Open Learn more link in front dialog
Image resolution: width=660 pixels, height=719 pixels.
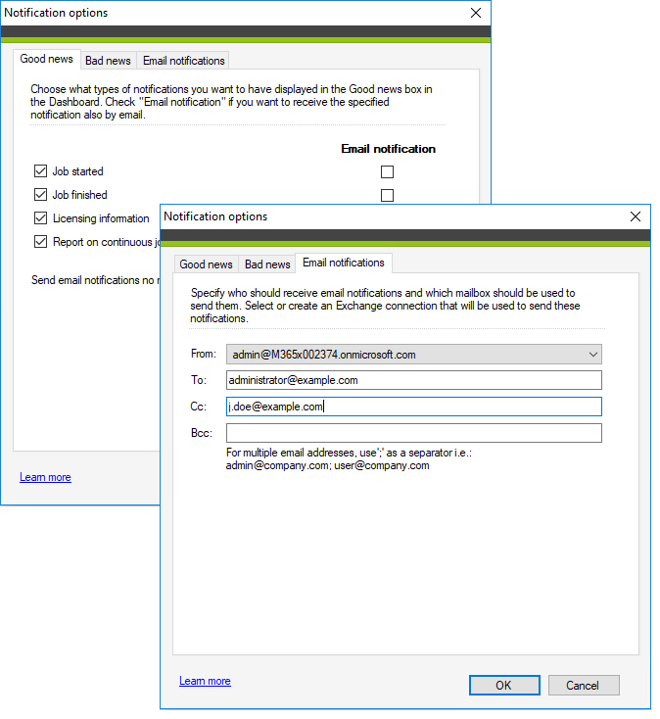pyautogui.click(x=205, y=681)
